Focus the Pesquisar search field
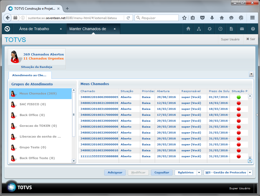 click(157, 18)
